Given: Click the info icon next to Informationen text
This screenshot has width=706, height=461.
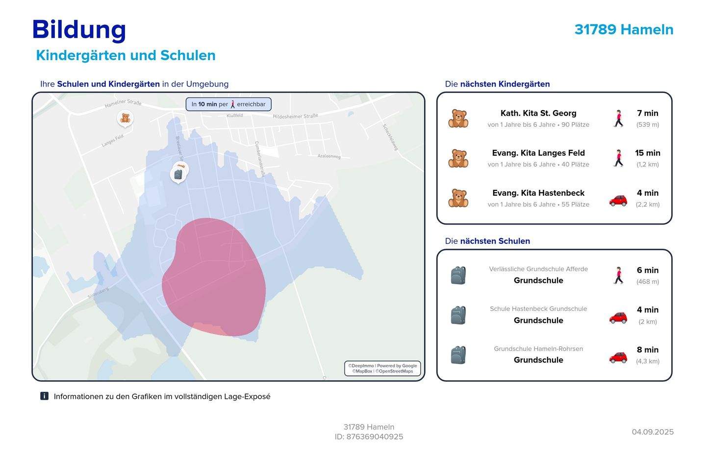Looking at the screenshot, I should (x=44, y=396).
